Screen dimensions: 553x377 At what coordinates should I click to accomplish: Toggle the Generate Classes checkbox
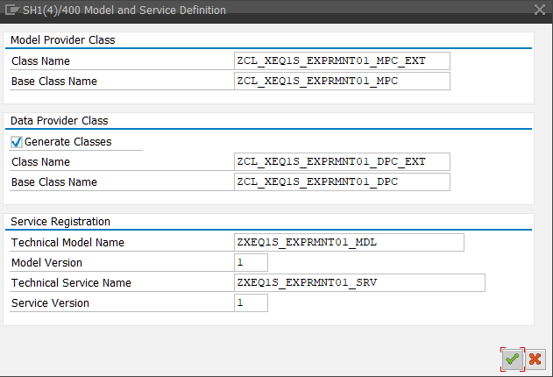[x=17, y=142]
